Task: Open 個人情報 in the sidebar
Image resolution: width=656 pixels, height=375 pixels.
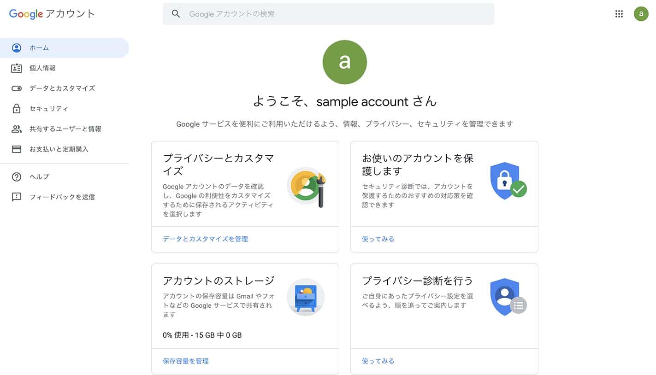Action: [65, 68]
